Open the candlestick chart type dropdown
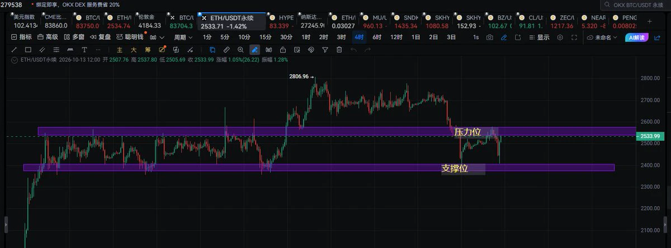The width and height of the screenshot is (671, 248). [157, 37]
